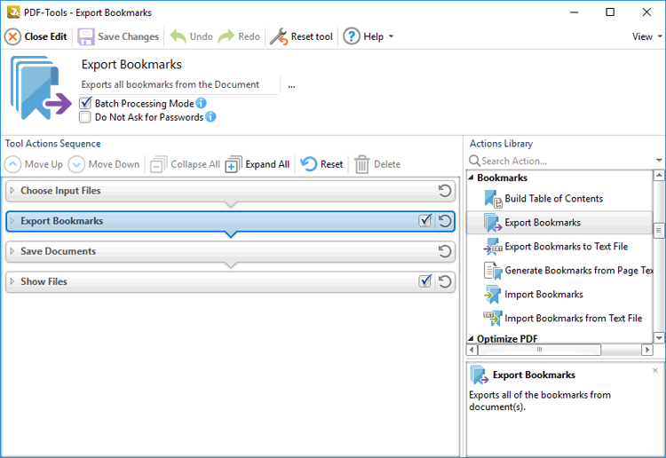Close the Export Bookmarks description panel
Screen dimensions: 666x458
tap(655, 370)
